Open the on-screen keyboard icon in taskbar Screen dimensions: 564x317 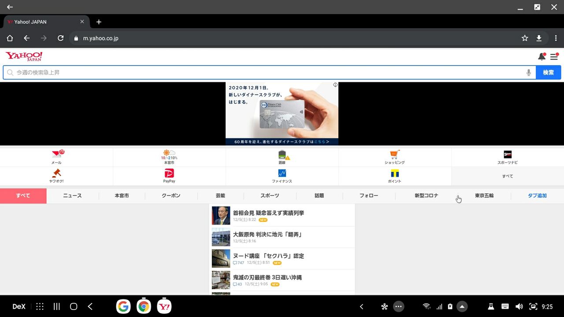[505, 307]
